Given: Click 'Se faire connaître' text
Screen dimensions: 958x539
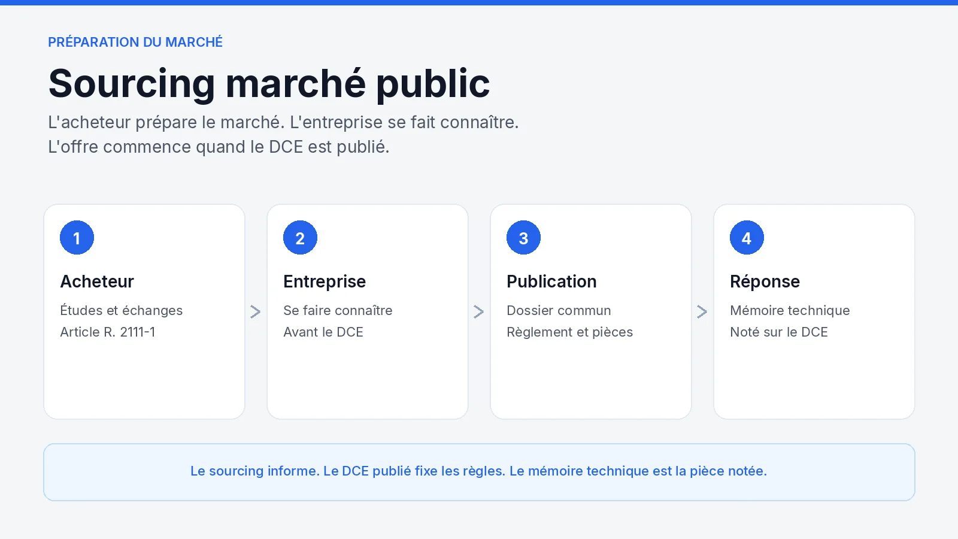Looking at the screenshot, I should point(338,310).
